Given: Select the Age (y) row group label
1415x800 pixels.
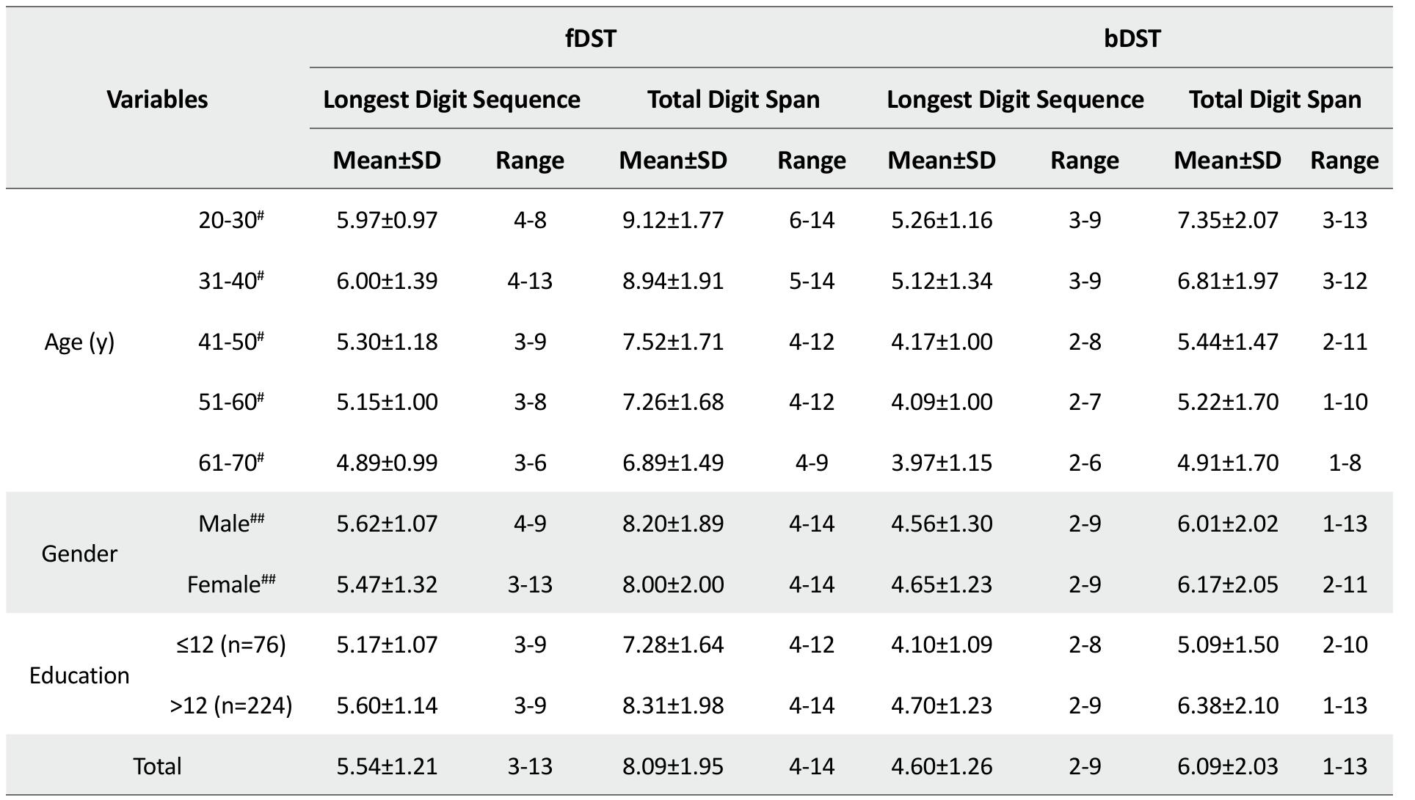Looking at the screenshot, I should pyautogui.click(x=79, y=342).
